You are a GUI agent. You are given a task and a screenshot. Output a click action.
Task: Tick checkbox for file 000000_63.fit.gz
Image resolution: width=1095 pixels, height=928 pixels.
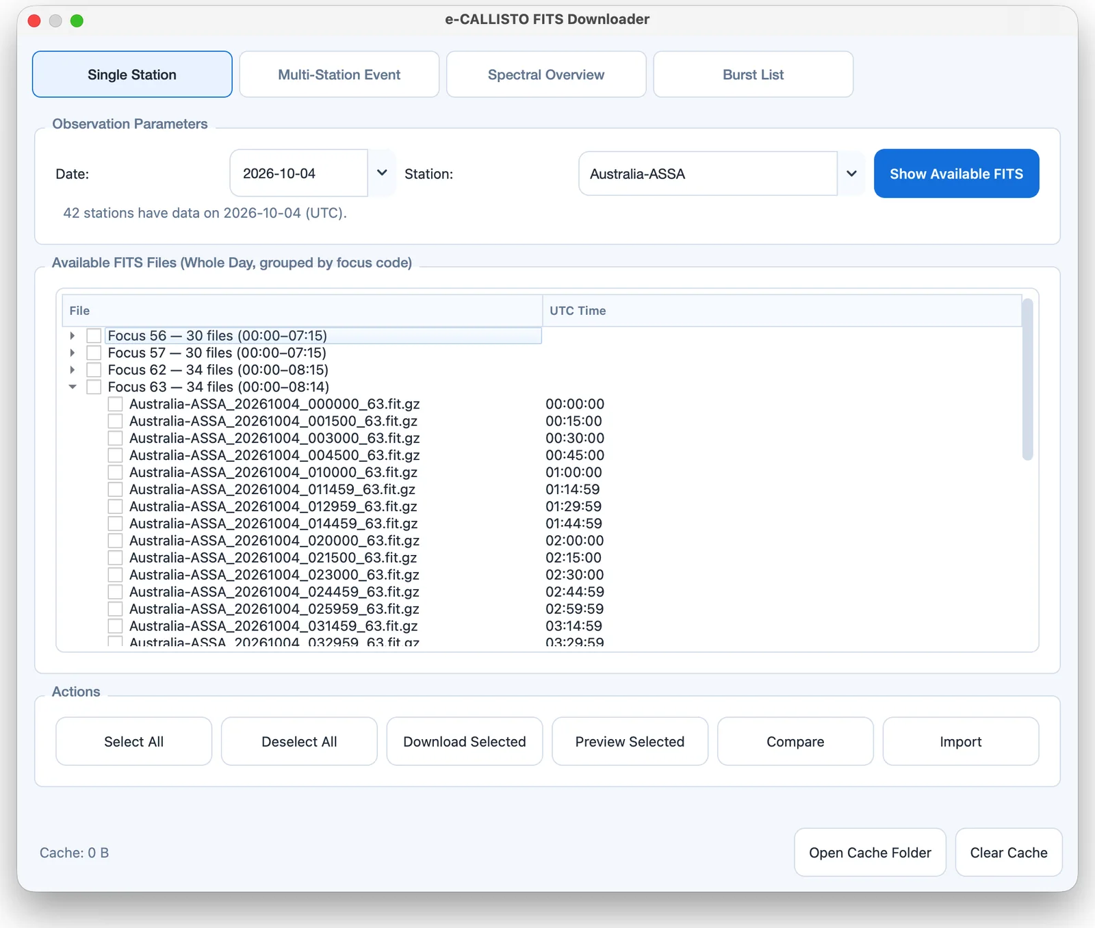(116, 404)
